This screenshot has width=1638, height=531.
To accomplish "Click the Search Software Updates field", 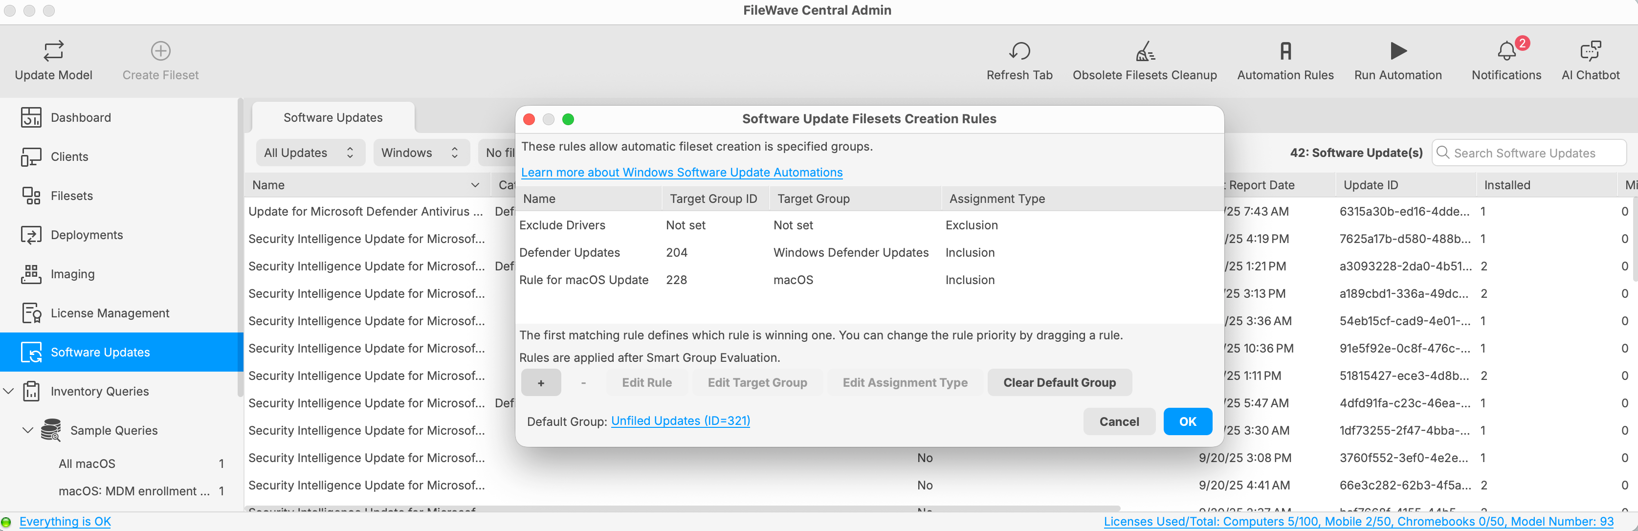I will click(1528, 153).
